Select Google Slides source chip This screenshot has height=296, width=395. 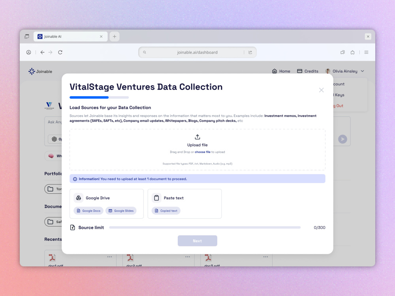(x=121, y=211)
